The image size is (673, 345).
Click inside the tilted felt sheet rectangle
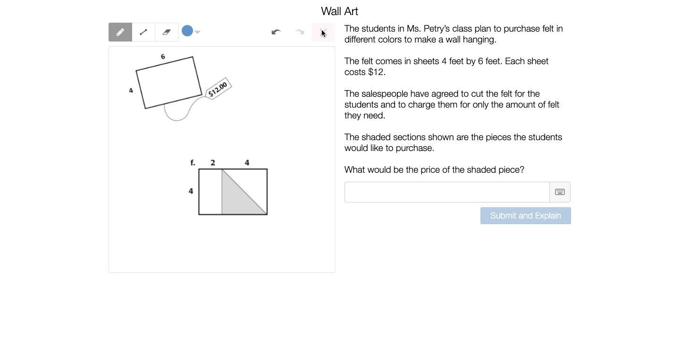[x=168, y=83]
